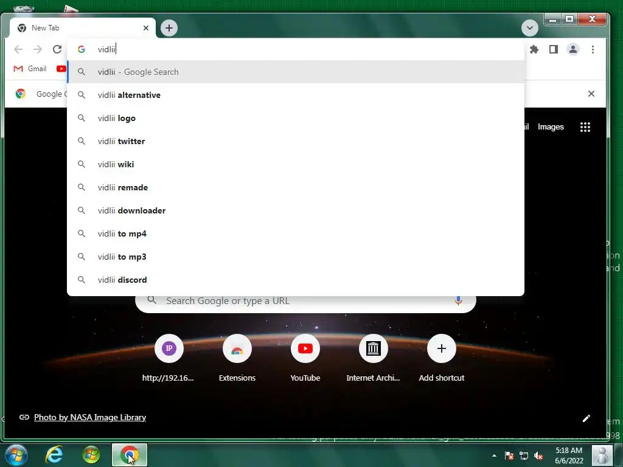Image resolution: width=623 pixels, height=467 pixels.
Task: Open the three-dot Chrome menu
Action: click(593, 49)
